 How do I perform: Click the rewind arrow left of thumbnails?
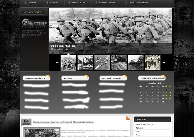pyautogui.click(x=57, y=62)
